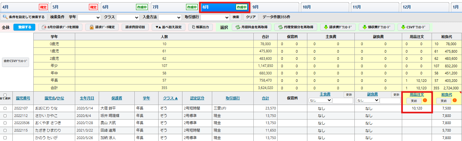This screenshot has height=141, width=462.
Task: Switch to the 9月 month tab
Action: [x=275, y=7]
